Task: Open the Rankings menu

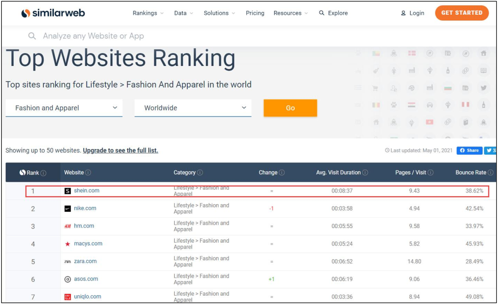Action: [148, 13]
